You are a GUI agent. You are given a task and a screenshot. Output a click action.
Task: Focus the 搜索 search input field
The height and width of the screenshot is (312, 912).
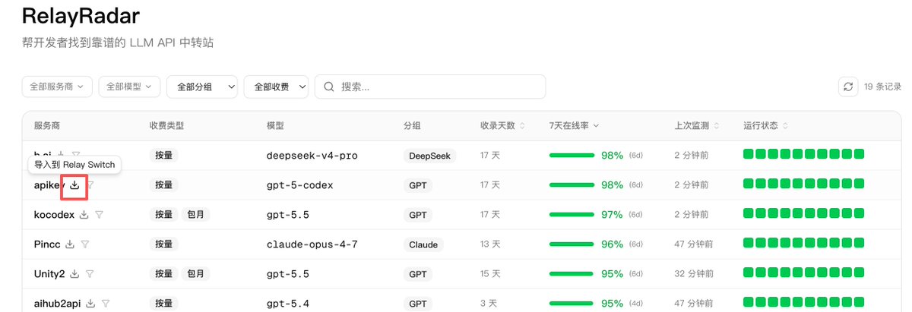pos(430,87)
